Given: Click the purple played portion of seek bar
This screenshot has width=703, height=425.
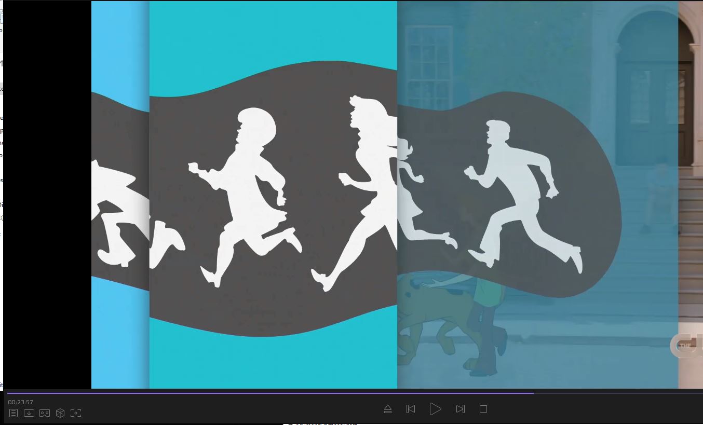Looking at the screenshot, I should (260, 393).
